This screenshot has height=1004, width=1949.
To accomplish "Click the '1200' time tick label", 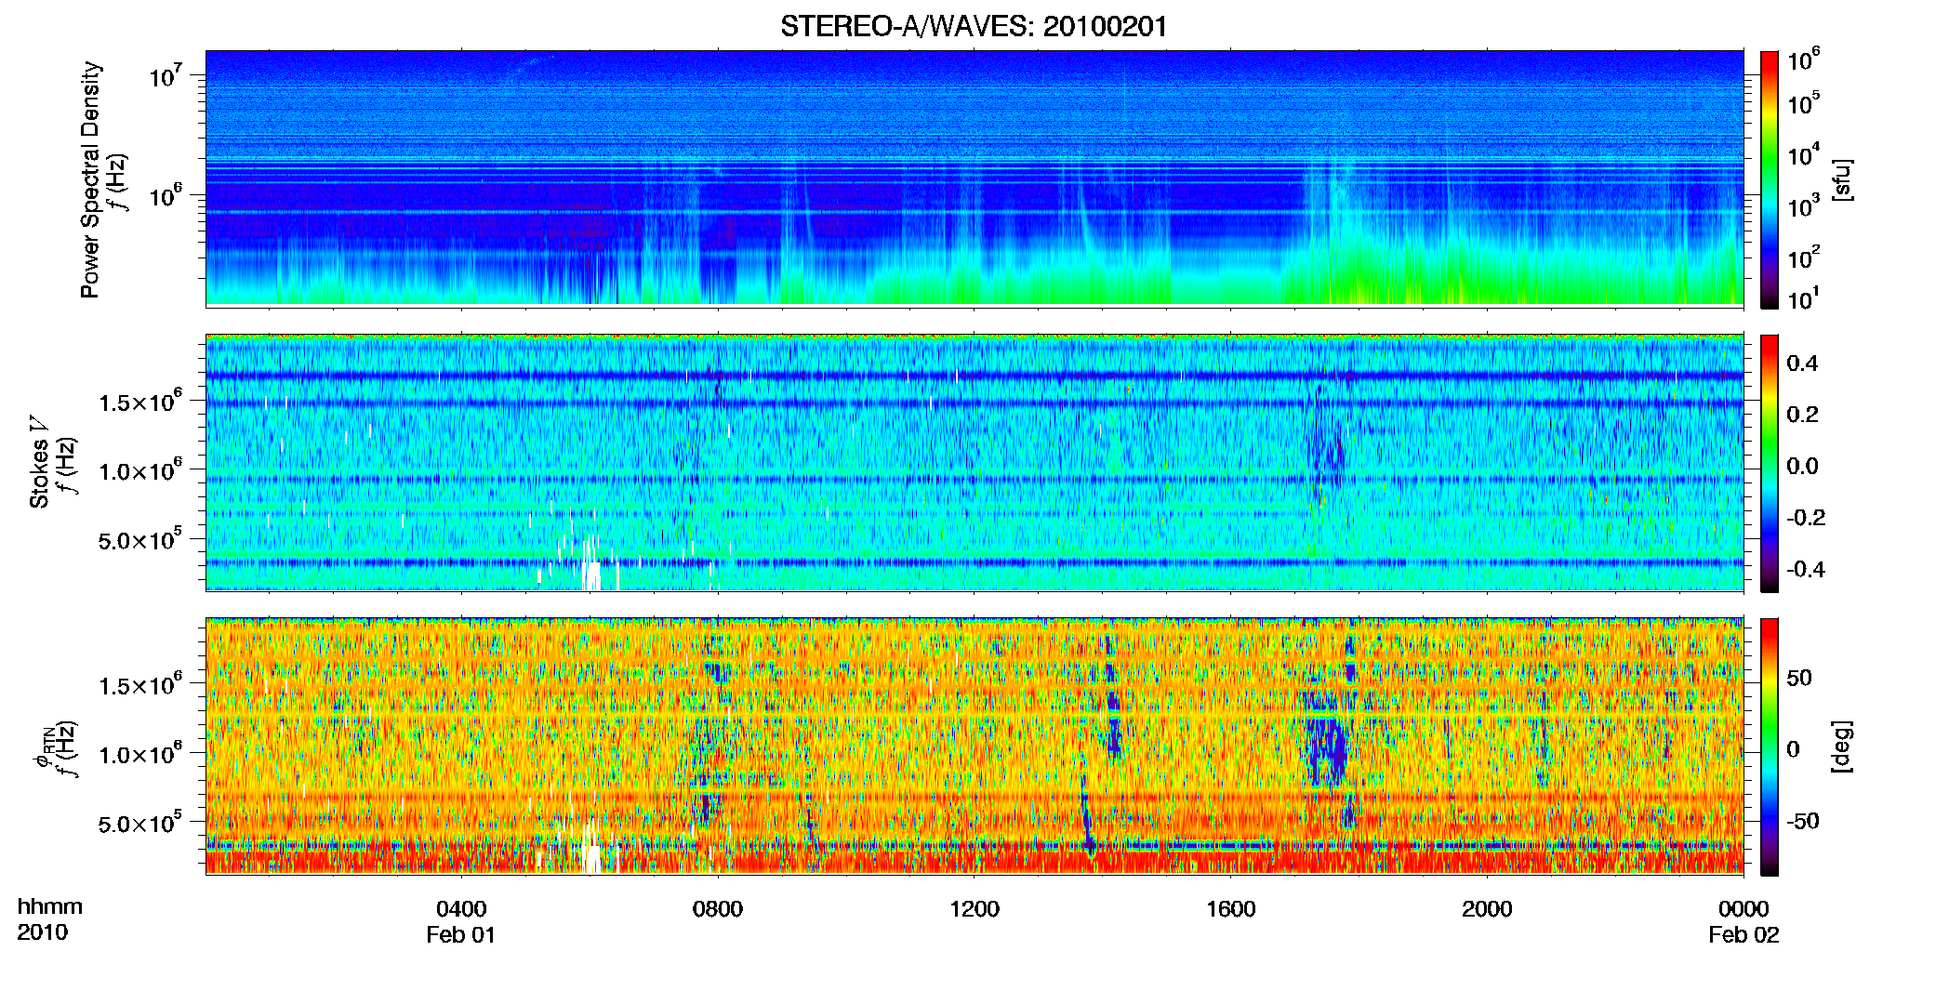I will [x=974, y=908].
